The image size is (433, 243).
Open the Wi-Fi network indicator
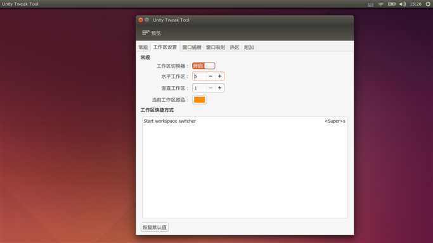(x=381, y=4)
